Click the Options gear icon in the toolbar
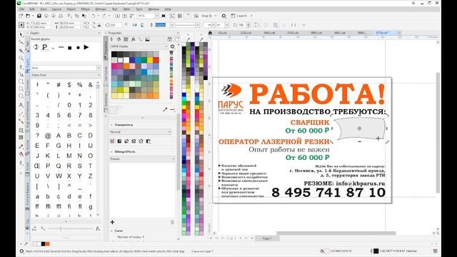This screenshot has width=457, height=257. point(224,16)
